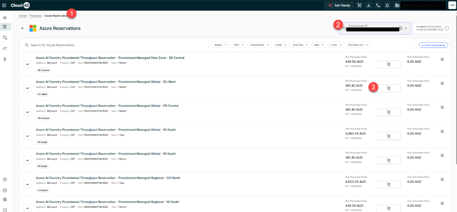Expand IN South 1 Year row details
Screen dimensions: 457x212
[27, 136]
